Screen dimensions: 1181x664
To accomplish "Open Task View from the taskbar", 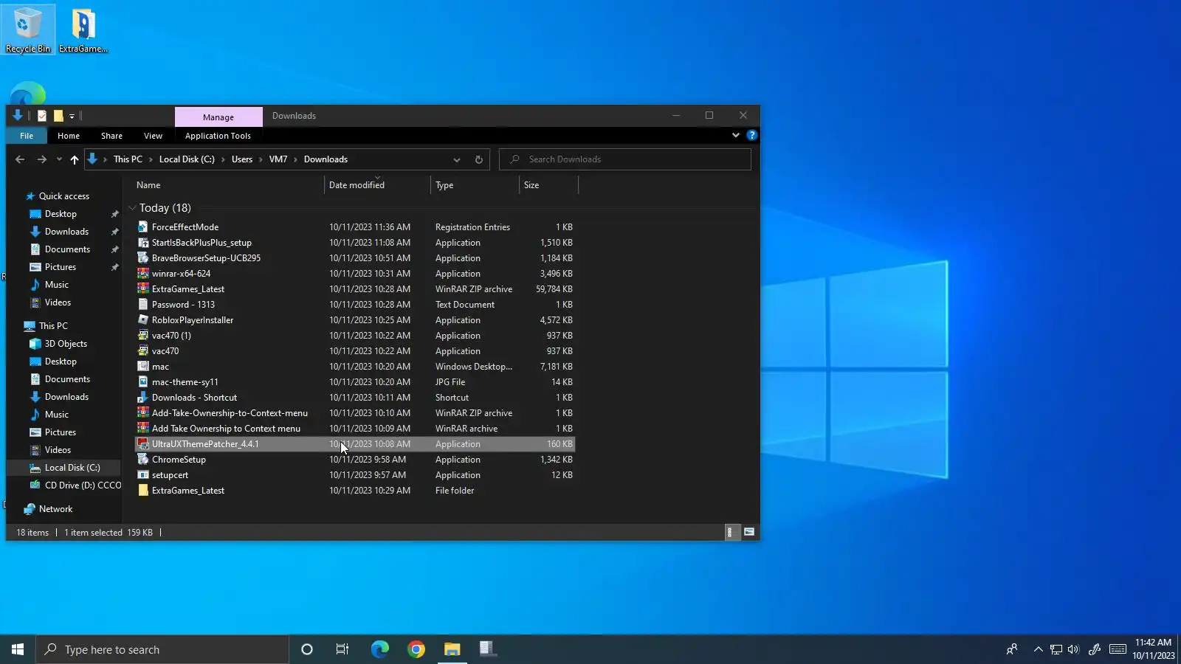I will (342, 649).
